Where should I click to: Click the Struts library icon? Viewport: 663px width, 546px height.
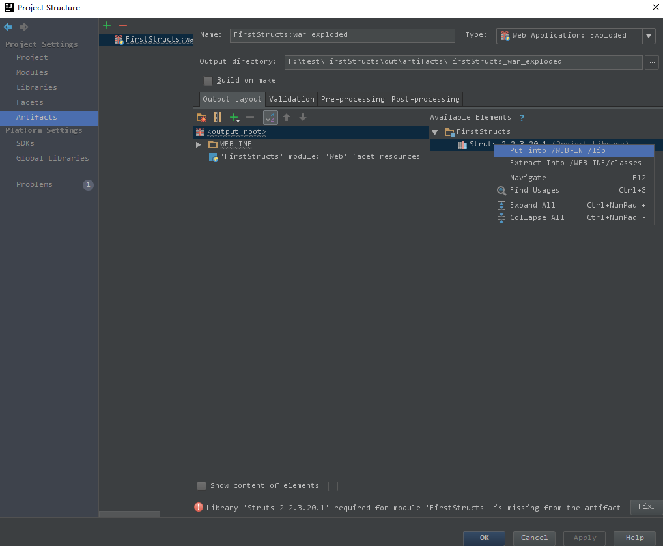tap(462, 144)
